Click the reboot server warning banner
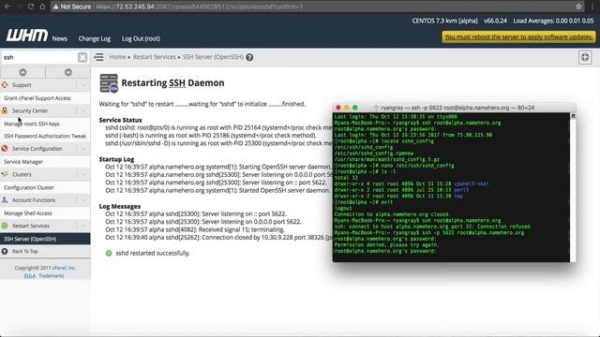 pos(518,37)
